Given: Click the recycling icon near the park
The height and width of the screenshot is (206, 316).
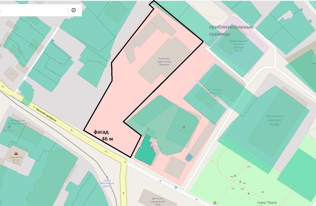Looking at the screenshot, I should 215,203.
